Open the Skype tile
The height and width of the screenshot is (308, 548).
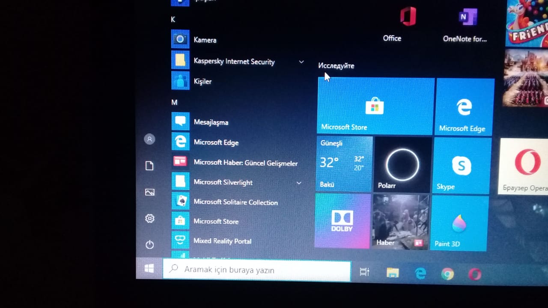point(462,166)
